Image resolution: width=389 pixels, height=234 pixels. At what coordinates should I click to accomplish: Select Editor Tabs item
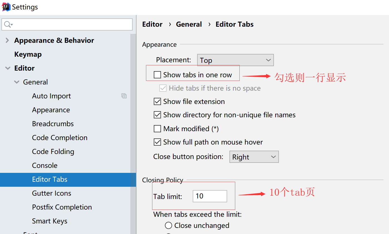tap(68, 180)
